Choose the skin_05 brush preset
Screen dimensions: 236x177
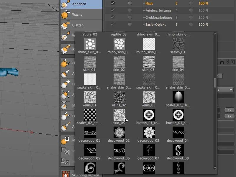[119, 115]
